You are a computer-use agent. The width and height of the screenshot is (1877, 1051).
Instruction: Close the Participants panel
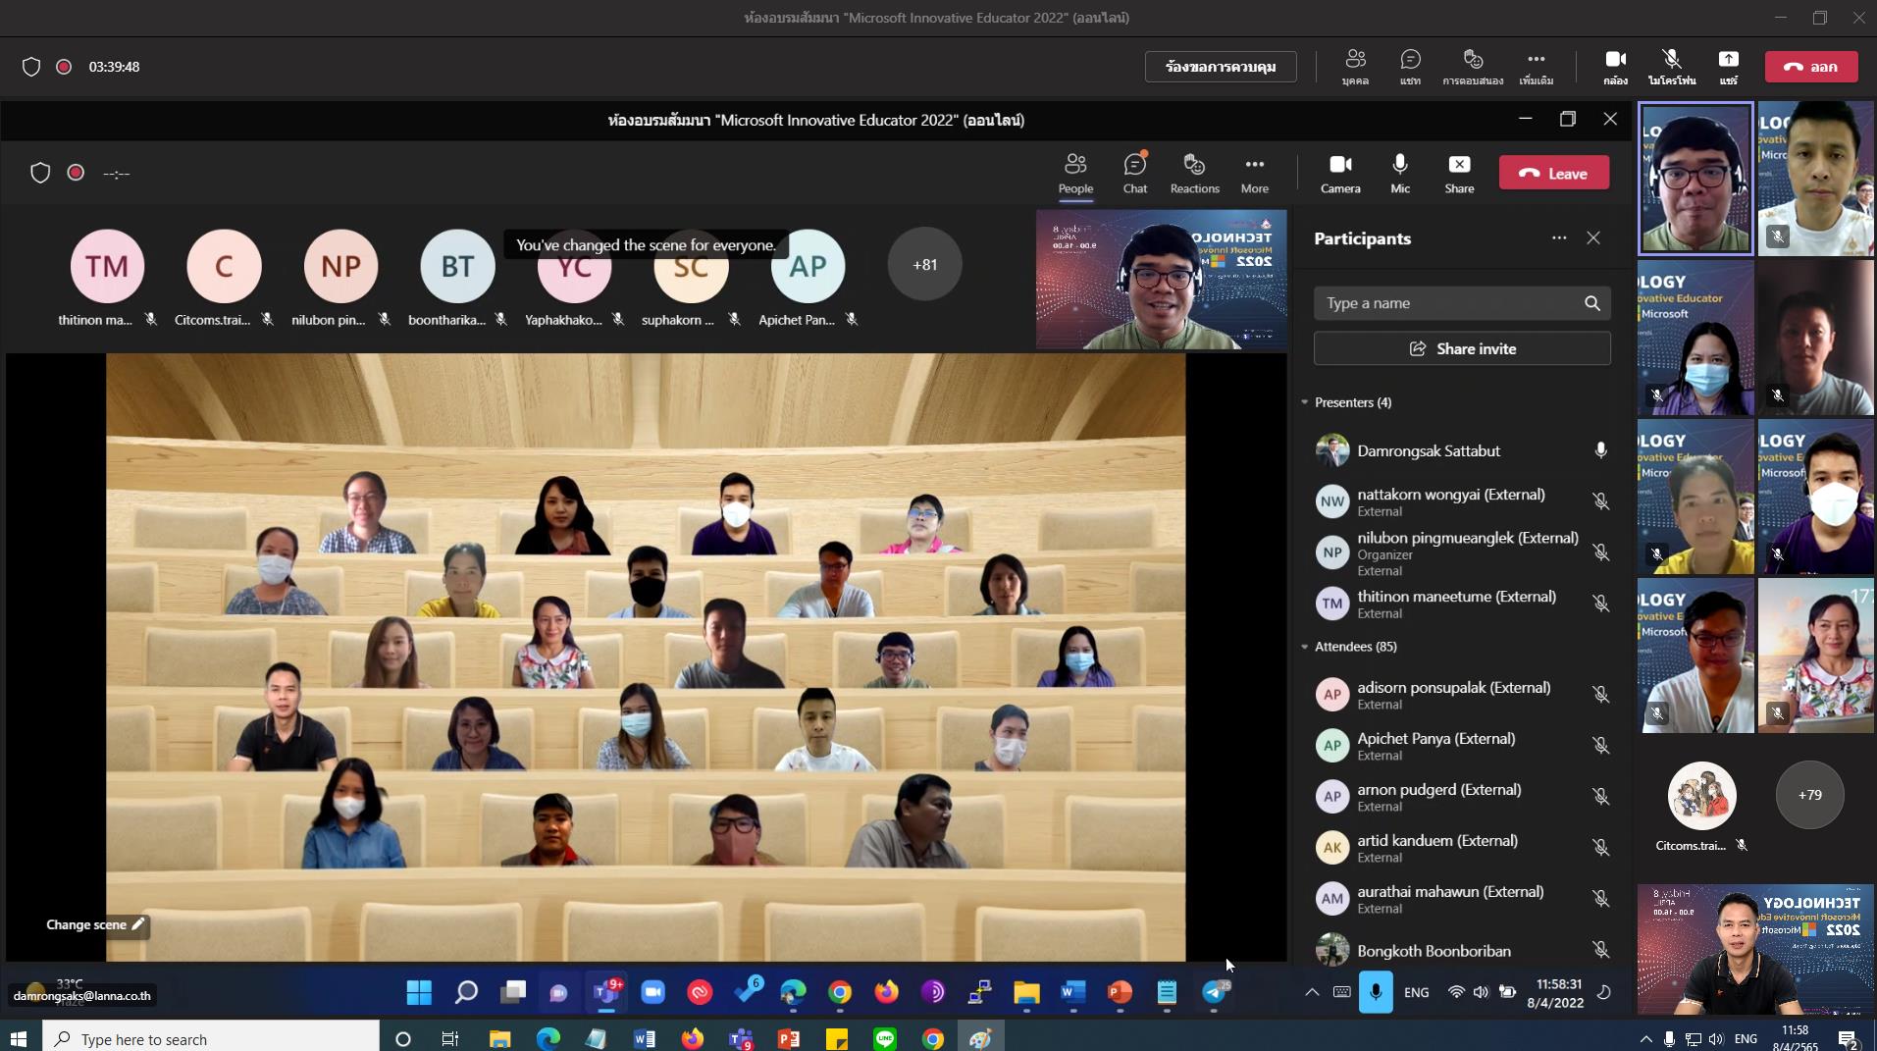[x=1593, y=238]
